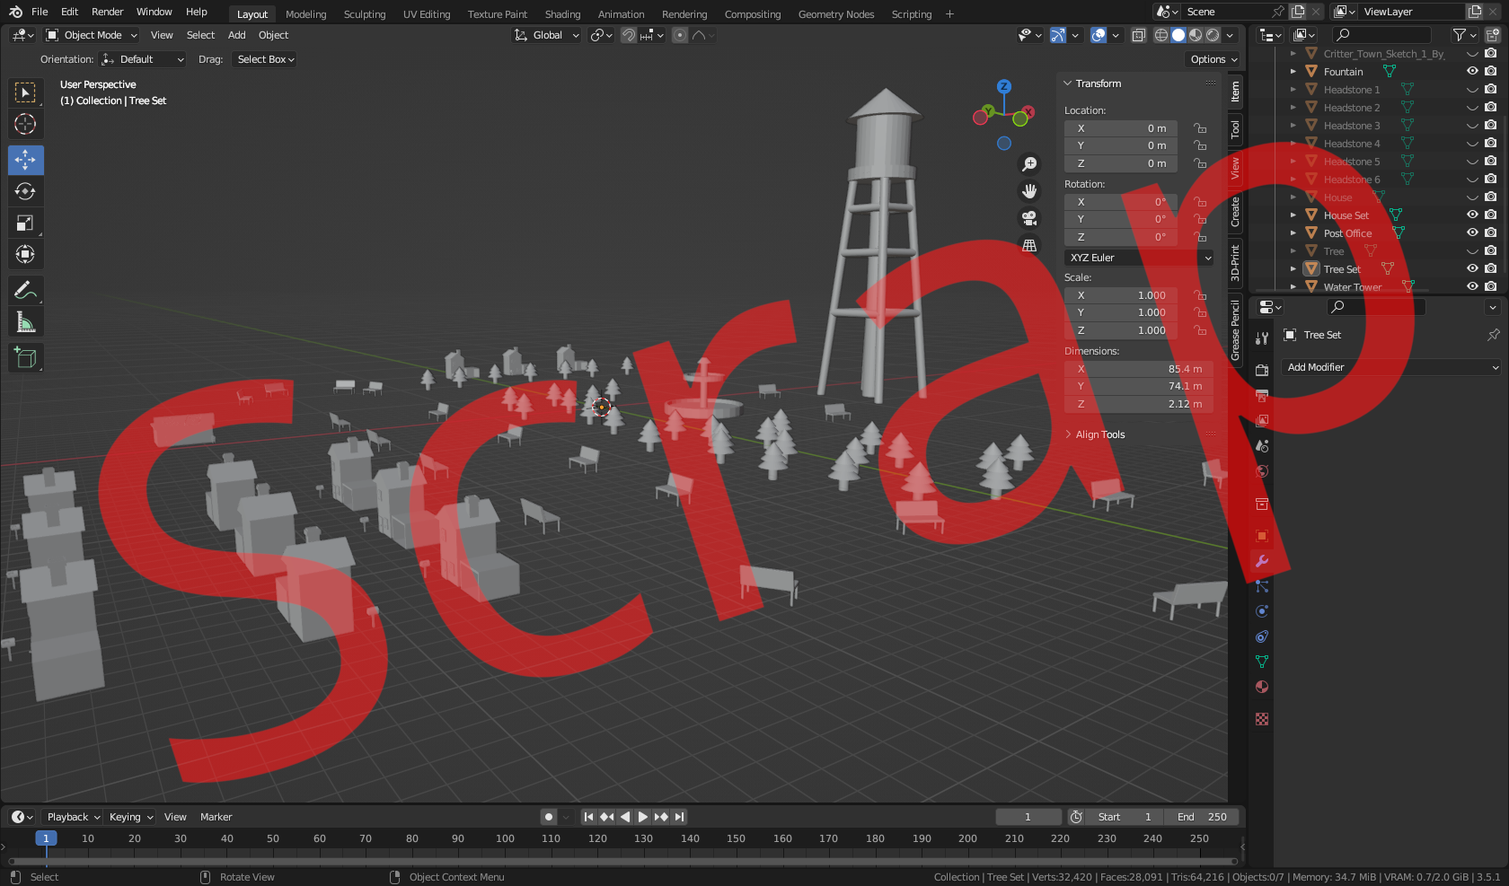This screenshot has height=886, width=1509.
Task: Open the World properties tab
Action: pos(1262,471)
